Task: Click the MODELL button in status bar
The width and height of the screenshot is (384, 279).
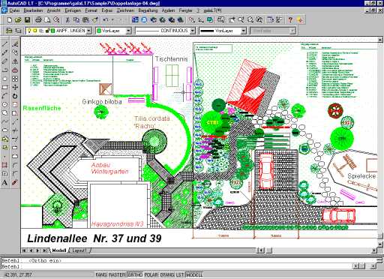Action: 194,274
